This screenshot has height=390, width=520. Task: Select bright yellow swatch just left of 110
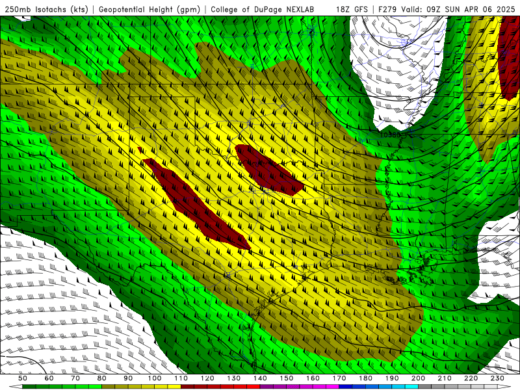pyautogui.click(x=174, y=387)
